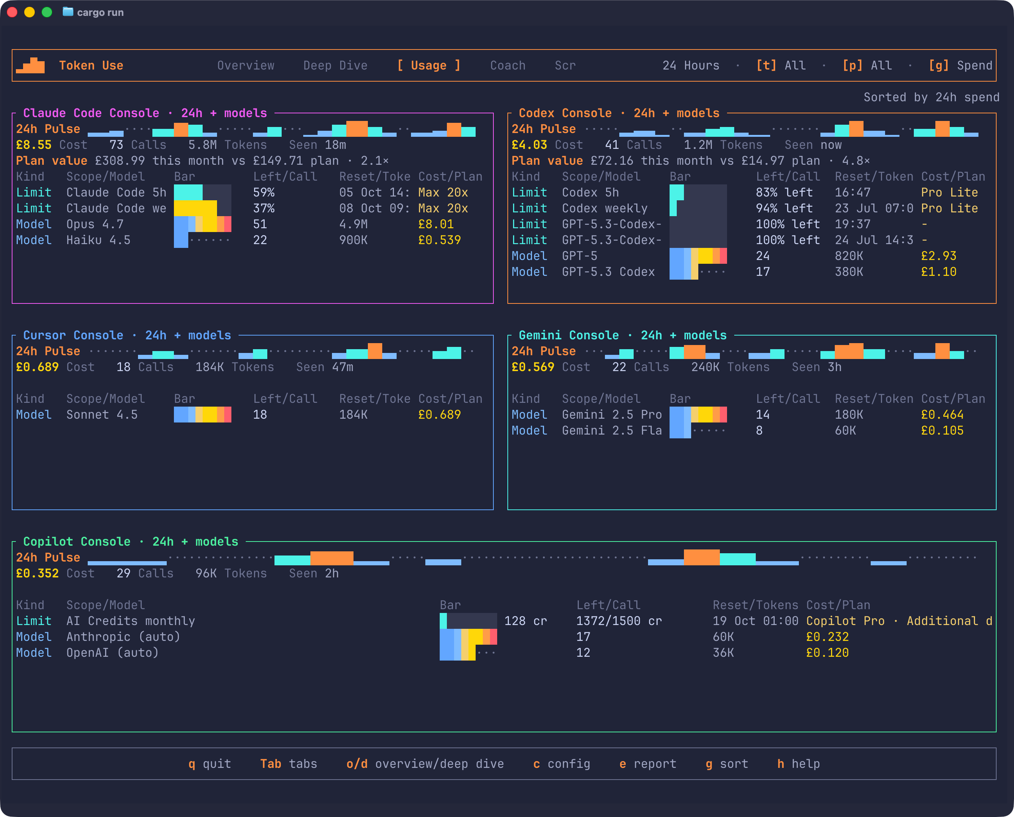Click g sort in the footer
The width and height of the screenshot is (1014, 817).
(727, 763)
